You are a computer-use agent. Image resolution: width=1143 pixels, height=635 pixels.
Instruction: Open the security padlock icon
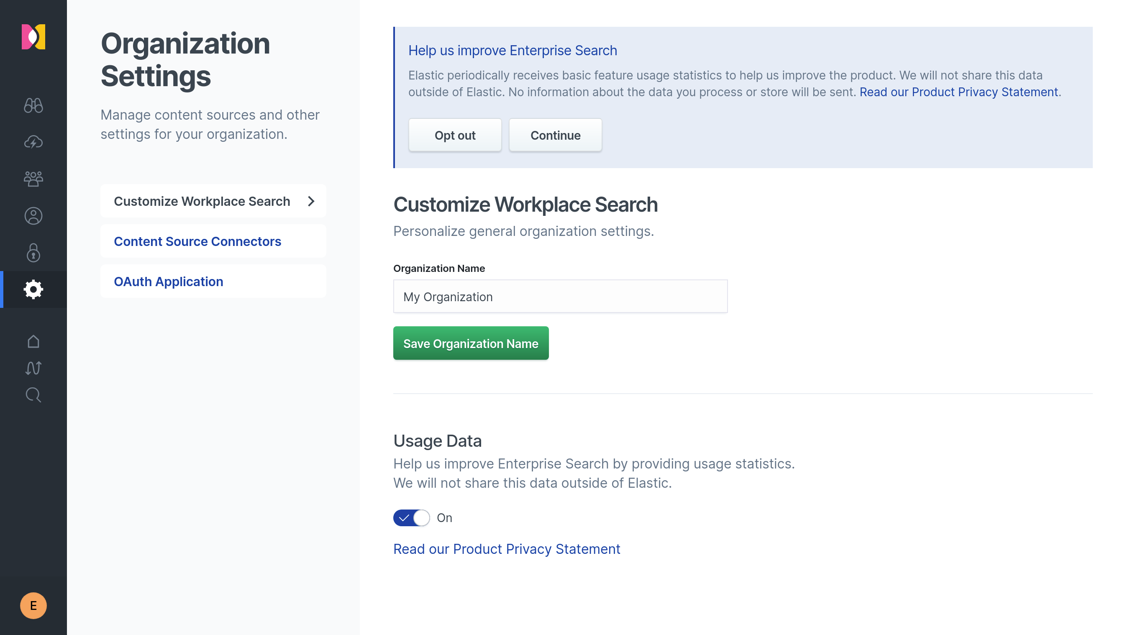[33, 253]
